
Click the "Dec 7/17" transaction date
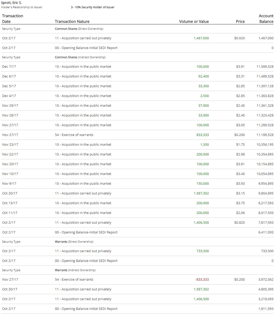point(9,67)
